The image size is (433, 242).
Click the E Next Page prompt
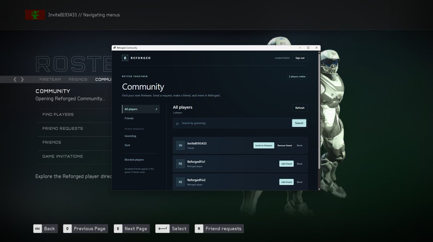[131, 229]
